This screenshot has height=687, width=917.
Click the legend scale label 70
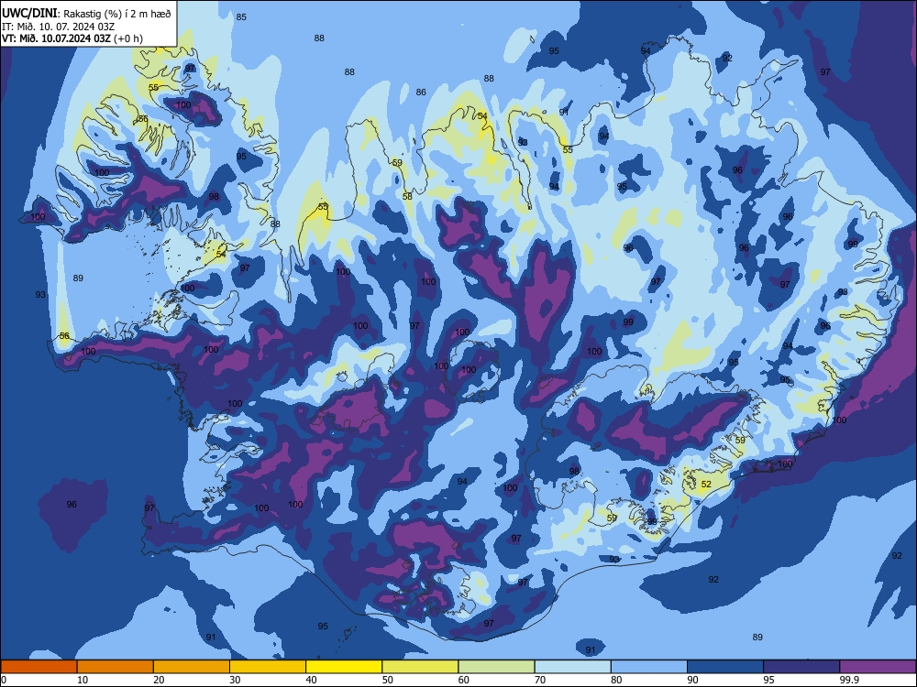(540, 680)
